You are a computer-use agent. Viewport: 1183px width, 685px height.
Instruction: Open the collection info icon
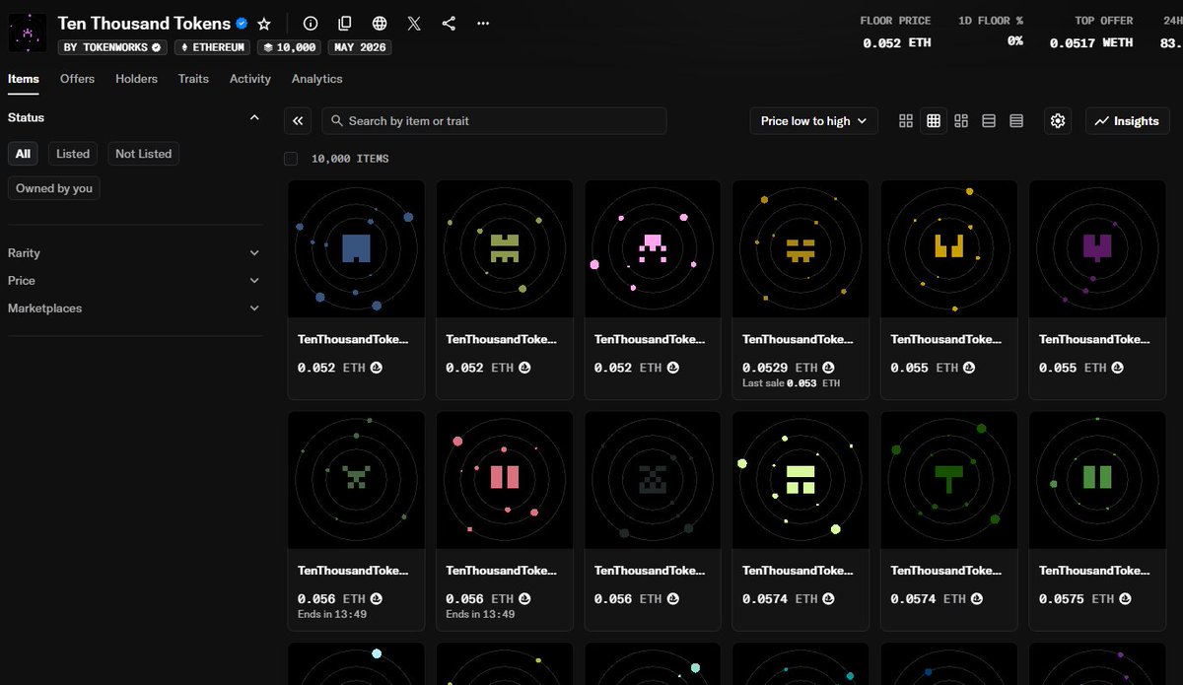(311, 24)
